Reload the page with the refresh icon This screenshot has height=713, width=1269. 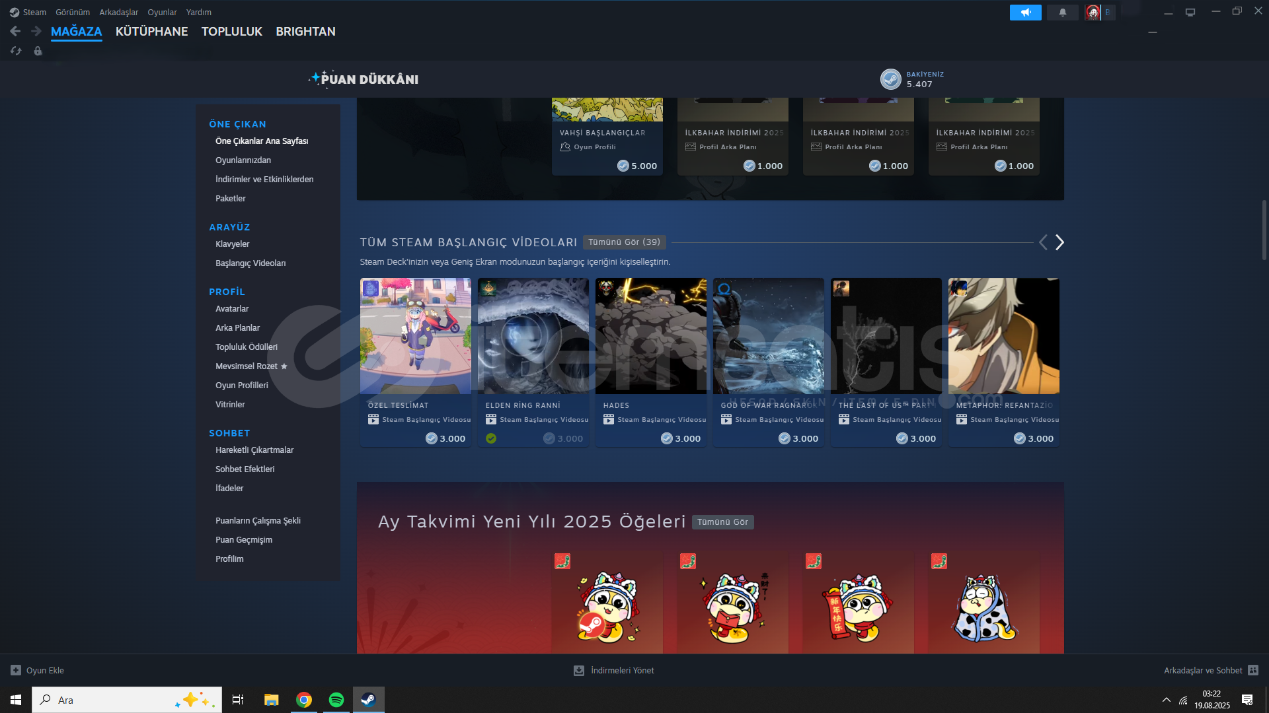(16, 51)
